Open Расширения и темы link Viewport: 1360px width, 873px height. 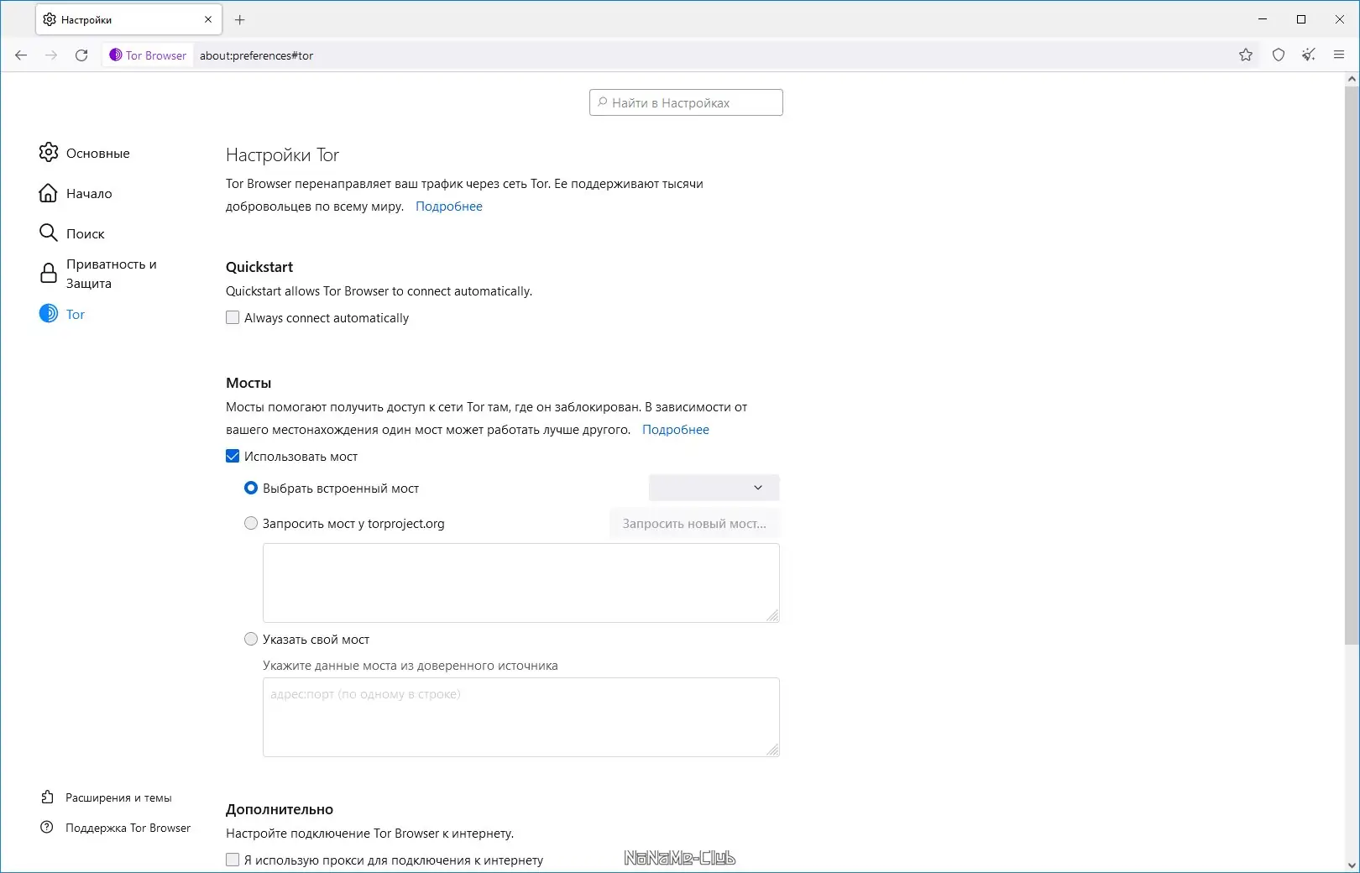[118, 797]
